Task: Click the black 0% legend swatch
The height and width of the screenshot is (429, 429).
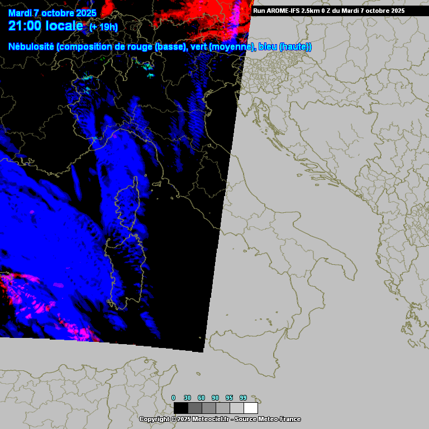Action: (180, 408)
